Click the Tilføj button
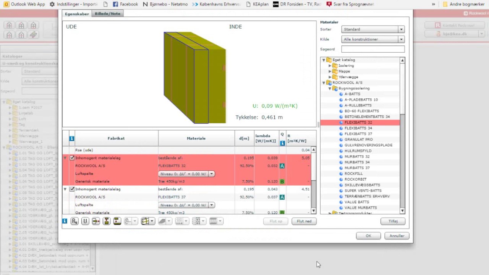489x275 pixels. [393, 221]
